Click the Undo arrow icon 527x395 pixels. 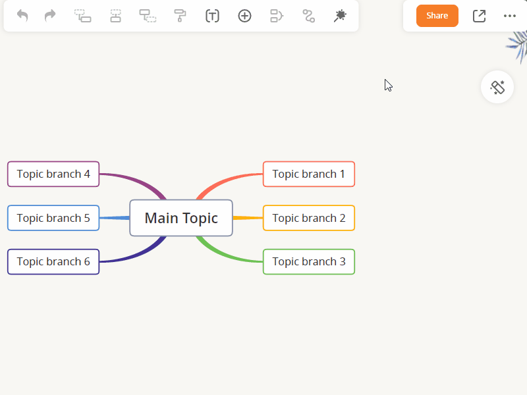pos(22,16)
